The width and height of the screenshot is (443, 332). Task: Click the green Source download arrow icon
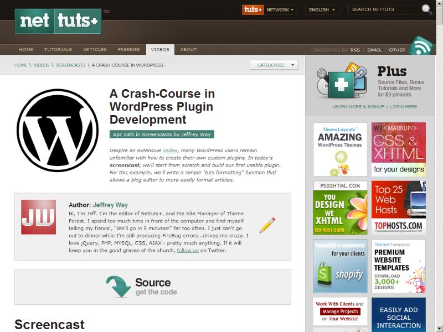[x=119, y=286]
